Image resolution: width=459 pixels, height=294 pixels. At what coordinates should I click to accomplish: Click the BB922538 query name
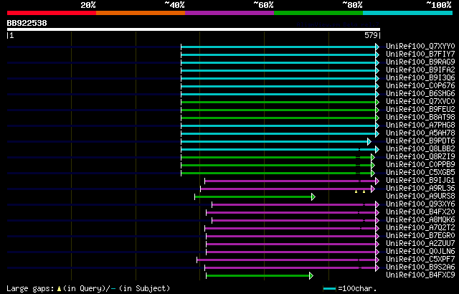[27, 23]
